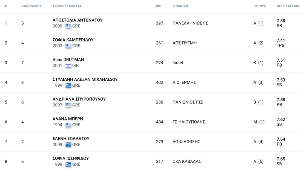Screen dimensions: 302x171
Task: Select athlete name ΣΟΦΙΑ ΚΑΜΠΕΡΙΔΟΥ
Action: point(73,40)
